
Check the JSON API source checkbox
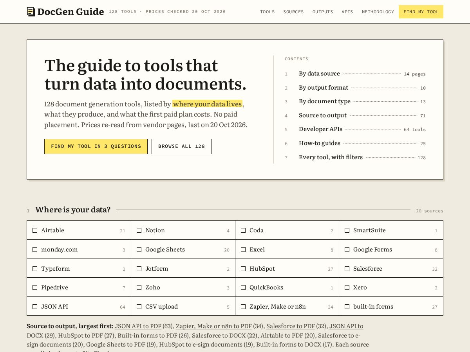[x=35, y=307]
